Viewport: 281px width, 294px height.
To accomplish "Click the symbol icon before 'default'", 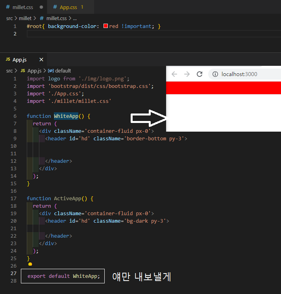I will tap(51, 71).
